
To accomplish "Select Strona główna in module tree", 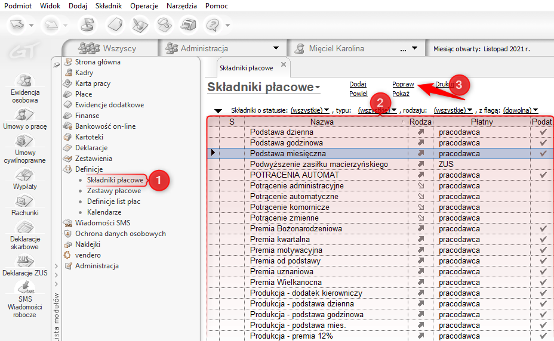I will tap(97, 62).
